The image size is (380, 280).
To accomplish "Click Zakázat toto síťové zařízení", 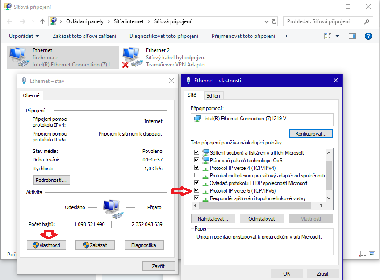I will point(84,36).
